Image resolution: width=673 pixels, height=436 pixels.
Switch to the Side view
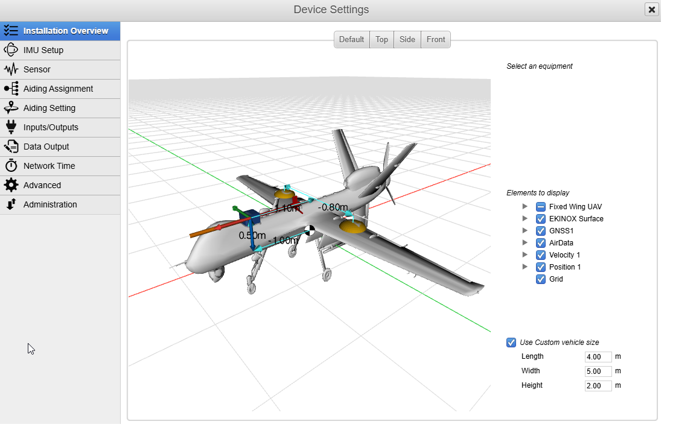coord(407,40)
